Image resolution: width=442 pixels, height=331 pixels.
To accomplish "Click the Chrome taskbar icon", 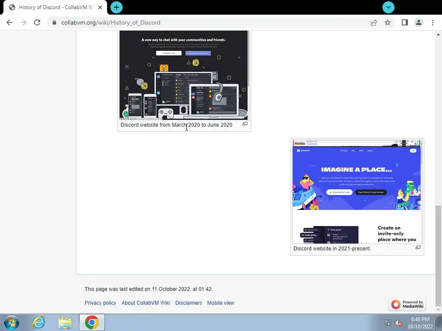I will tap(92, 322).
